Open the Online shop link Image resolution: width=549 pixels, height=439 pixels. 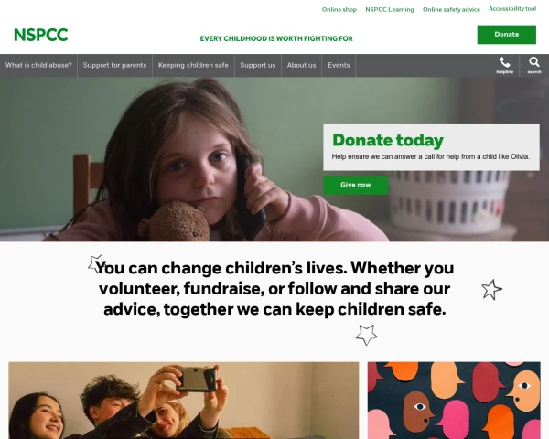pyautogui.click(x=339, y=9)
